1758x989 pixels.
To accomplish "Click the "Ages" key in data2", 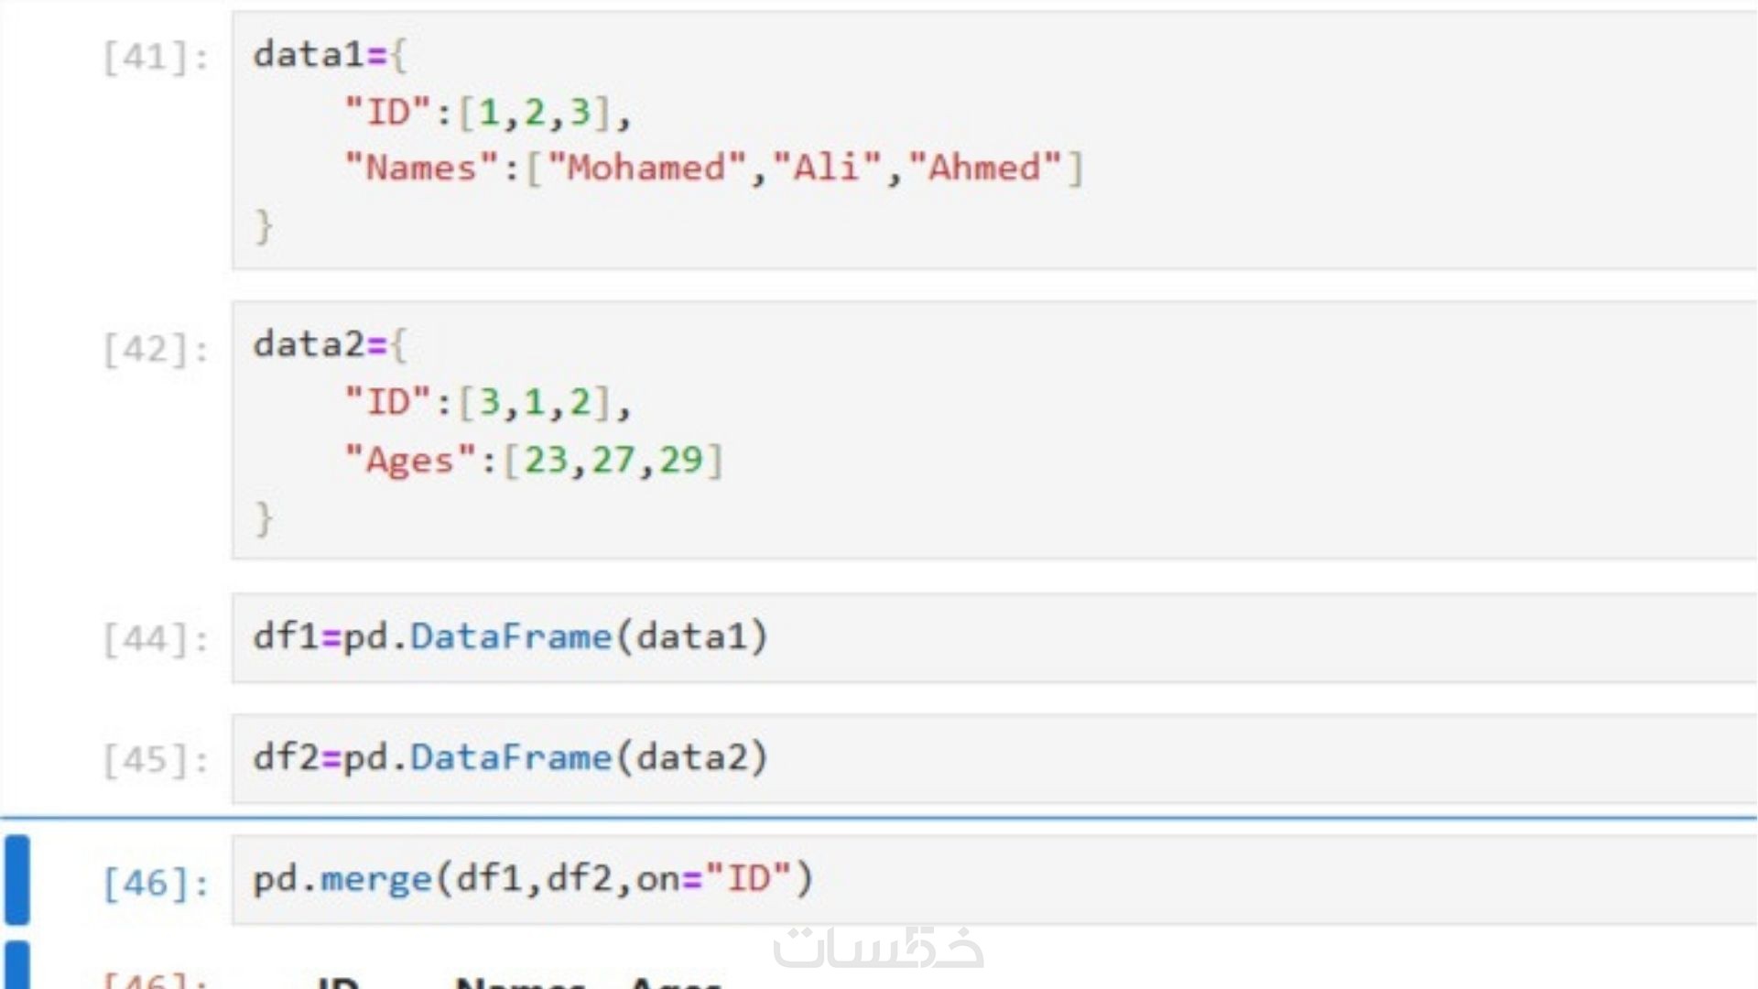I will point(409,460).
